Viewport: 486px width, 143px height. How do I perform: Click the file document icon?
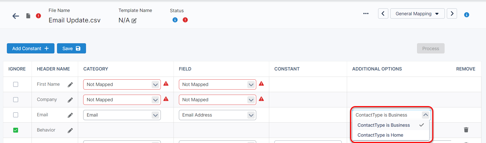point(28,16)
